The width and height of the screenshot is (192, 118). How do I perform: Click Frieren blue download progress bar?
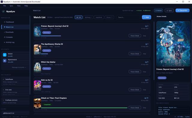(x=51, y=36)
